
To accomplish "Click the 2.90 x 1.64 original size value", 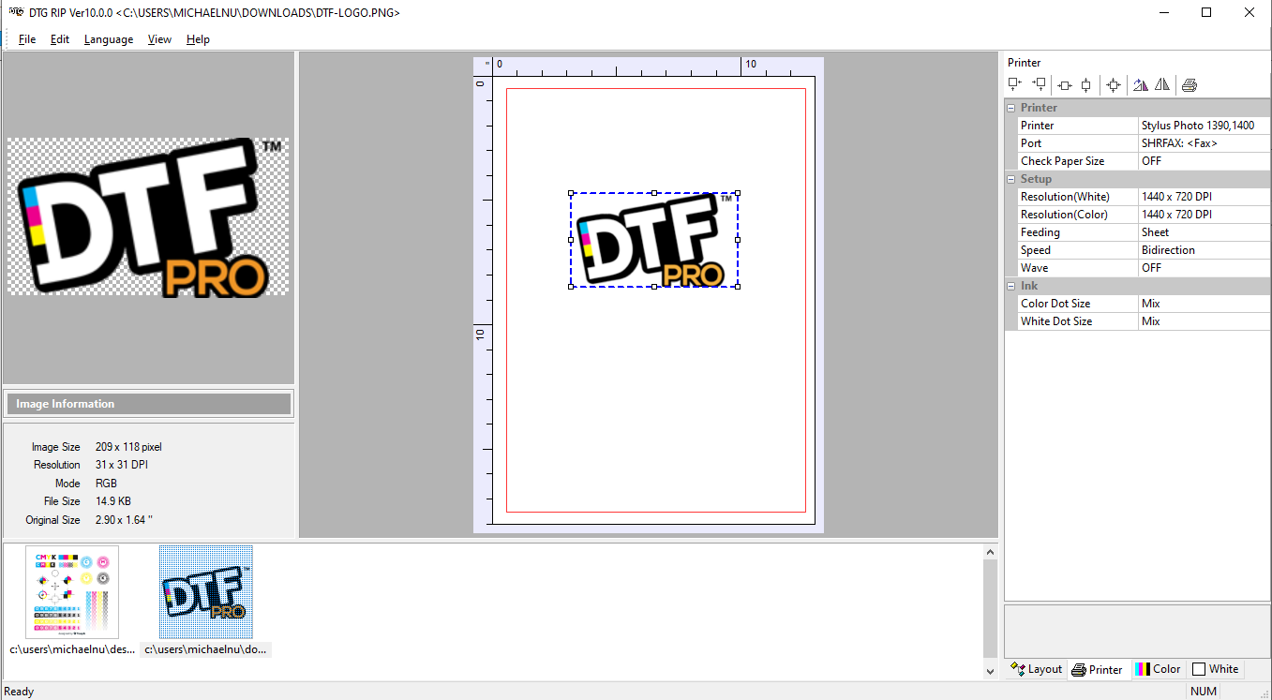I will 124,520.
